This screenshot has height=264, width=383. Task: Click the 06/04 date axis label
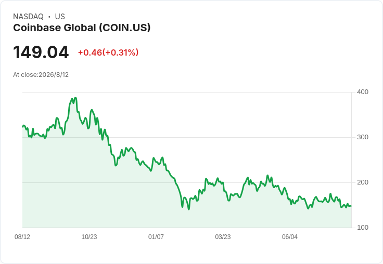click(x=290, y=237)
